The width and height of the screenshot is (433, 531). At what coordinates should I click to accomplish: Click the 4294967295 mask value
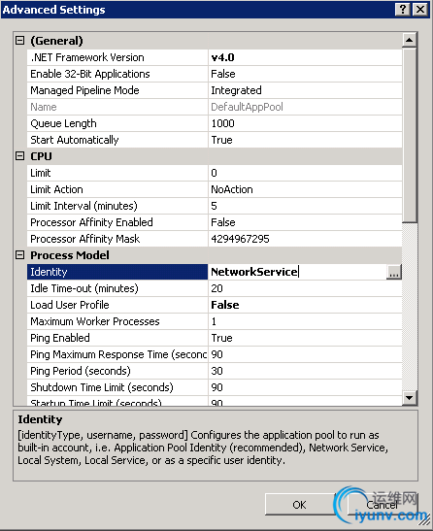pyautogui.click(x=240, y=239)
